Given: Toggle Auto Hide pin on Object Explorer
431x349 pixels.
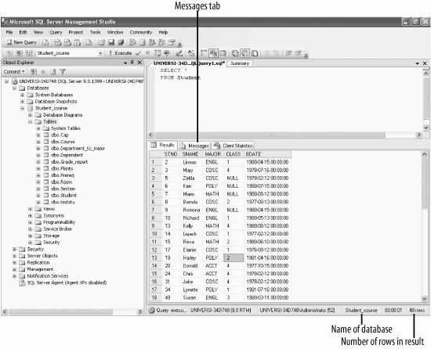Looking at the screenshot, I should click(x=132, y=63).
